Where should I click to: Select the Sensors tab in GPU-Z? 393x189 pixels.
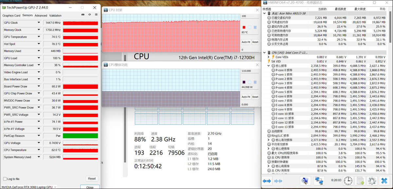pos(28,15)
